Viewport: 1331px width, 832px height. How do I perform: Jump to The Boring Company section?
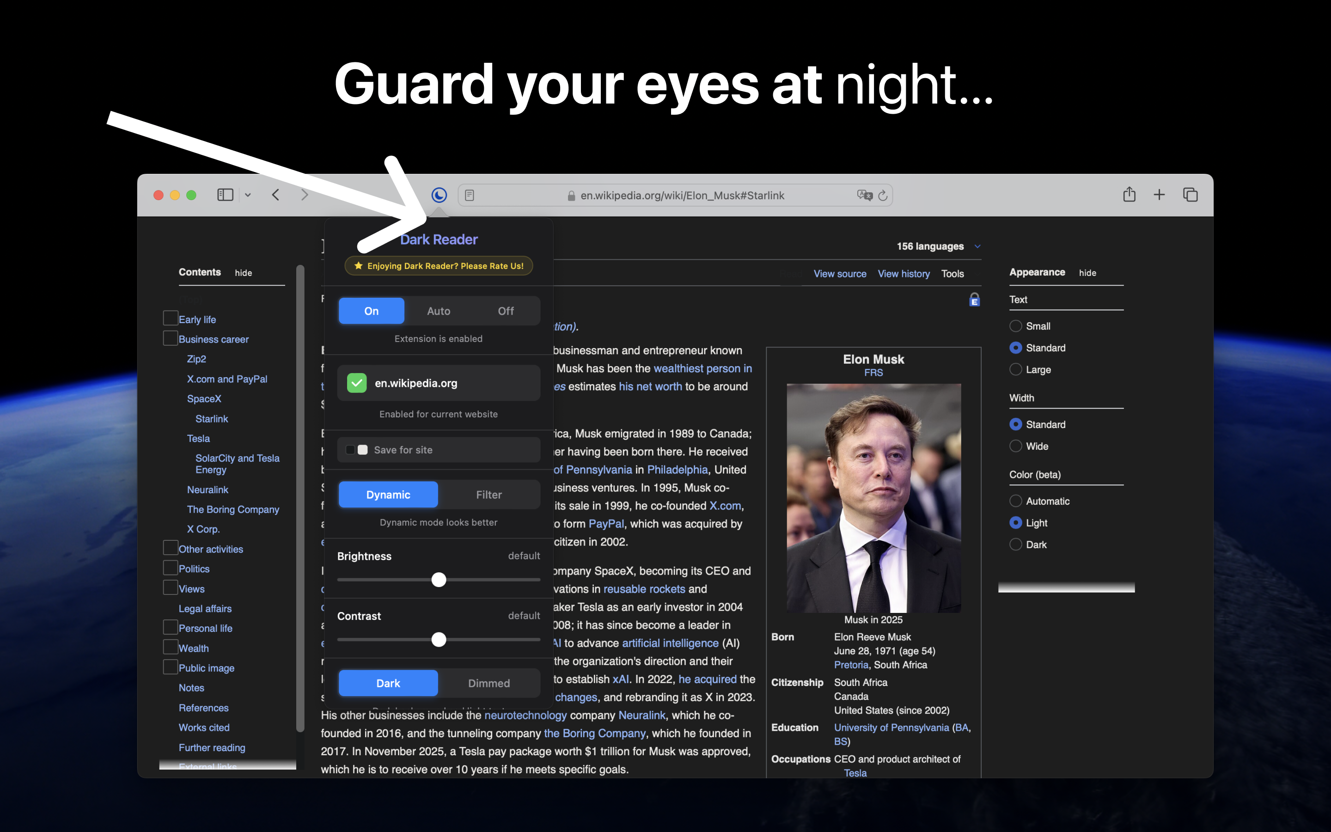tap(232, 509)
